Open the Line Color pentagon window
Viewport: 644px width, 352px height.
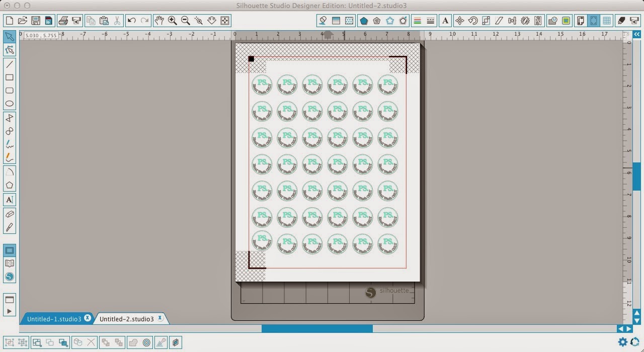tap(364, 21)
